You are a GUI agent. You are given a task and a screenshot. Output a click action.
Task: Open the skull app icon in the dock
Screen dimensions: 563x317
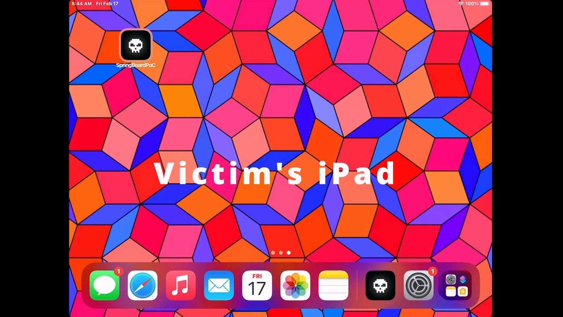coord(380,286)
